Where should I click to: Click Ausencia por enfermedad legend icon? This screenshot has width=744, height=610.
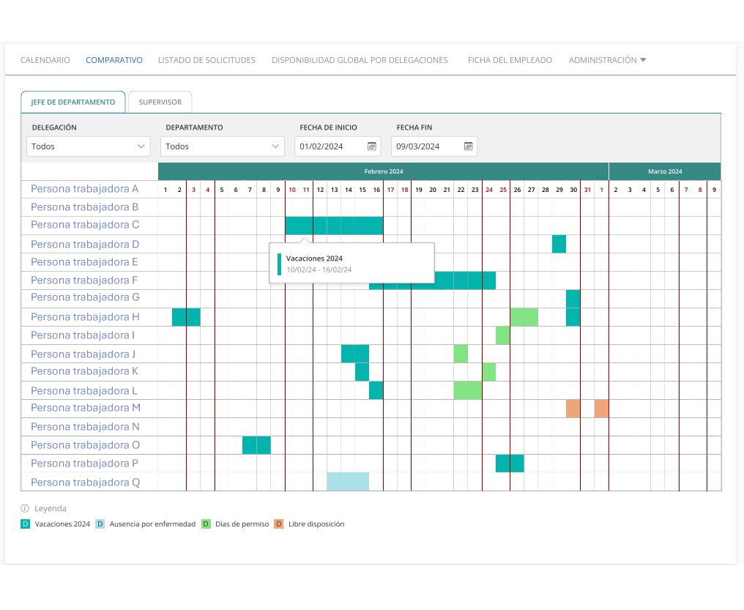(x=100, y=524)
